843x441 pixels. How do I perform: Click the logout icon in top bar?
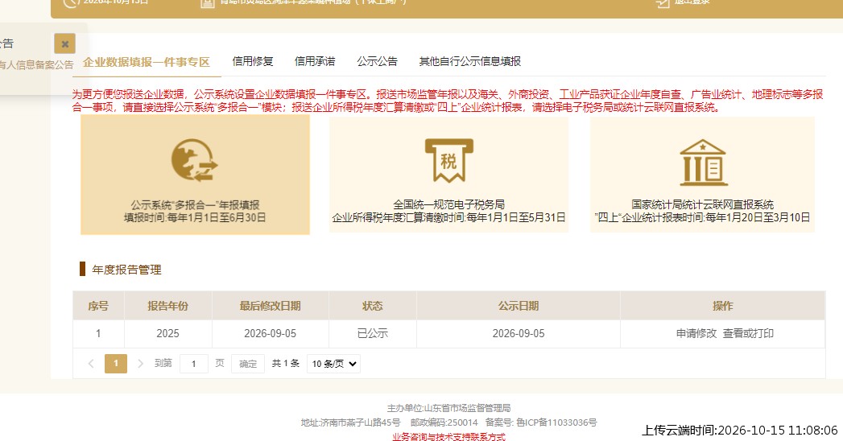pos(663,2)
